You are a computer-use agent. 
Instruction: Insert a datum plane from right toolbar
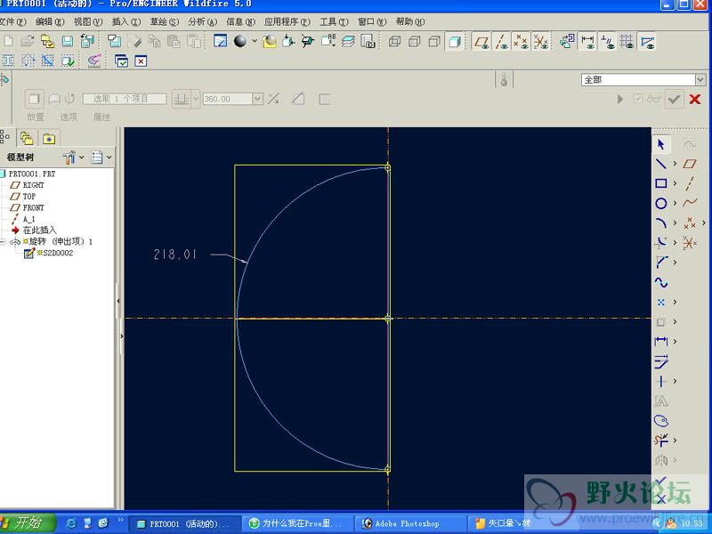tap(689, 164)
